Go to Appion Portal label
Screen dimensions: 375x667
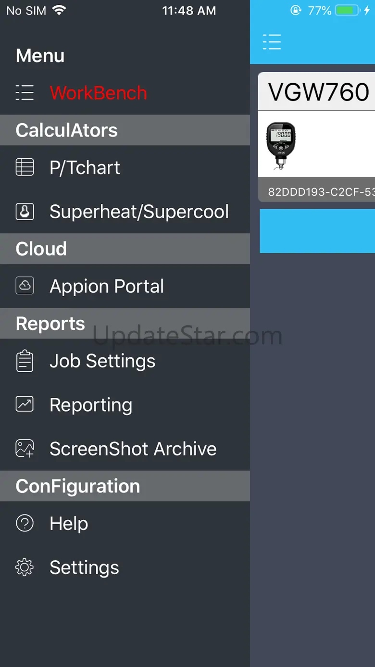click(x=107, y=287)
